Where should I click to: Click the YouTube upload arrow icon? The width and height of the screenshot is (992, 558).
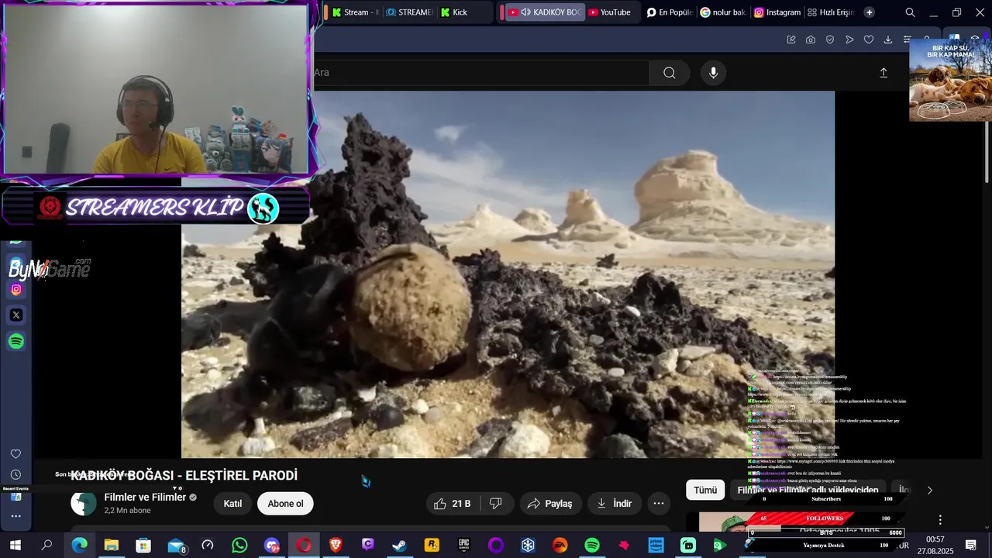click(x=883, y=73)
